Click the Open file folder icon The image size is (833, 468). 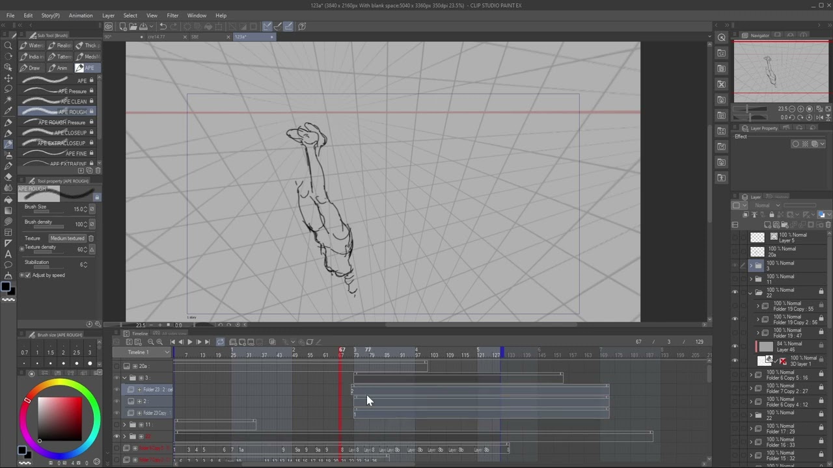(x=133, y=27)
